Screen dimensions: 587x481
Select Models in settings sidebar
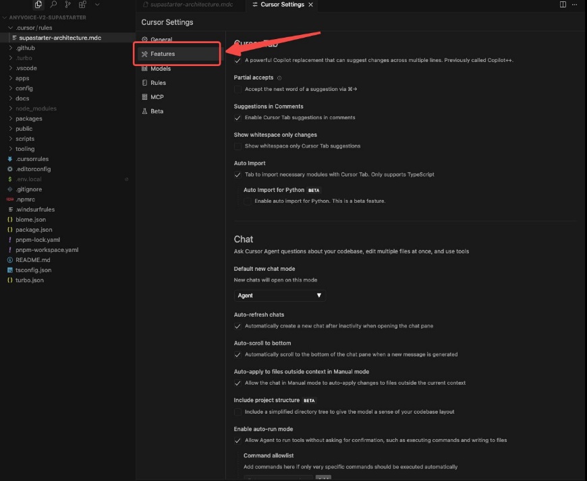pyautogui.click(x=161, y=69)
